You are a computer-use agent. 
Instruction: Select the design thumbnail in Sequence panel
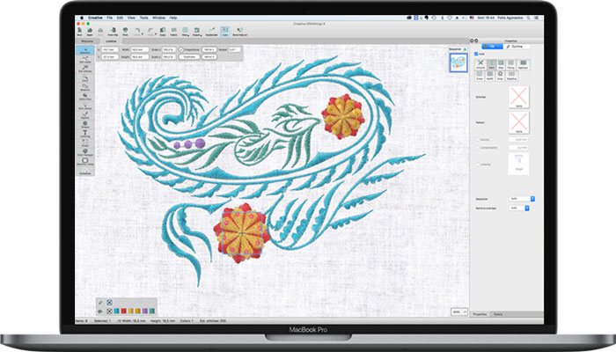(458, 62)
